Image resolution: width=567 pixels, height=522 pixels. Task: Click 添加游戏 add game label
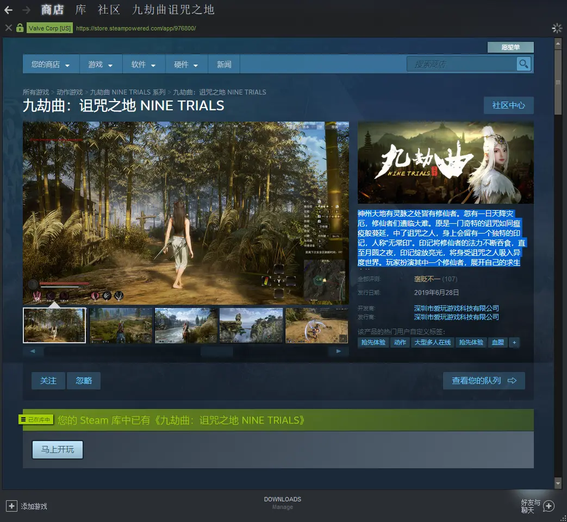click(34, 506)
